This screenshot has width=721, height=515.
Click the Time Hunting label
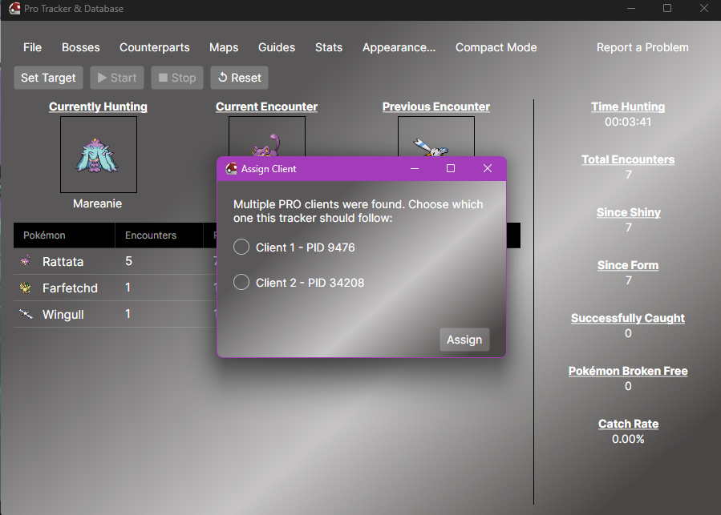pos(628,107)
